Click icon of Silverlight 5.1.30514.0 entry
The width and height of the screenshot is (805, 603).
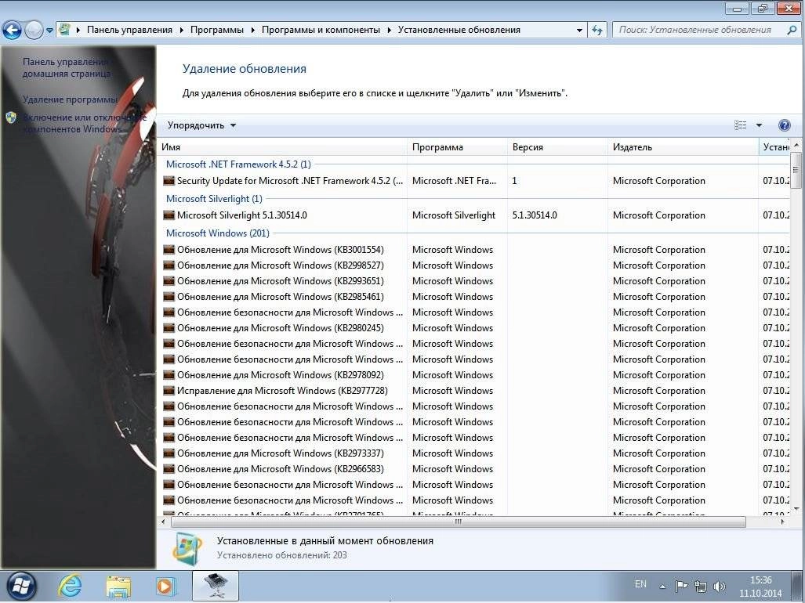coord(169,216)
